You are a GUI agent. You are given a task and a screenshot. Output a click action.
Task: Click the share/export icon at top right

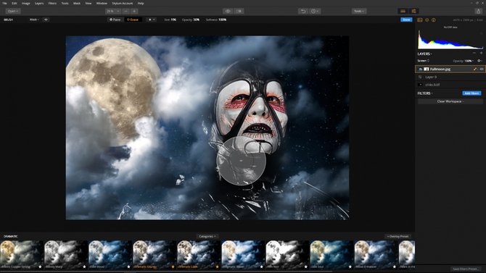point(478,11)
